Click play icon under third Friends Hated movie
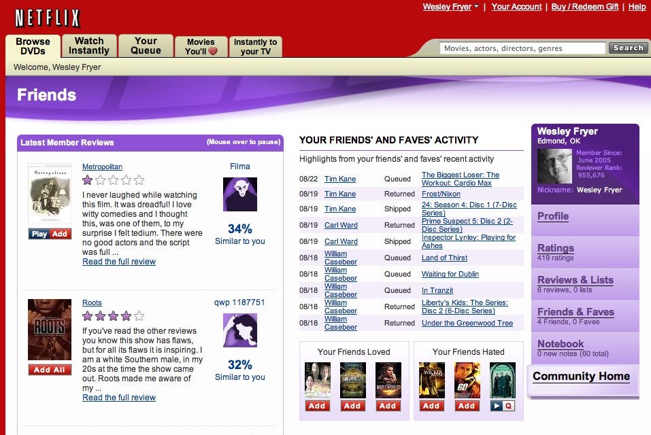Viewport: 651px width, 435px height. [x=496, y=406]
